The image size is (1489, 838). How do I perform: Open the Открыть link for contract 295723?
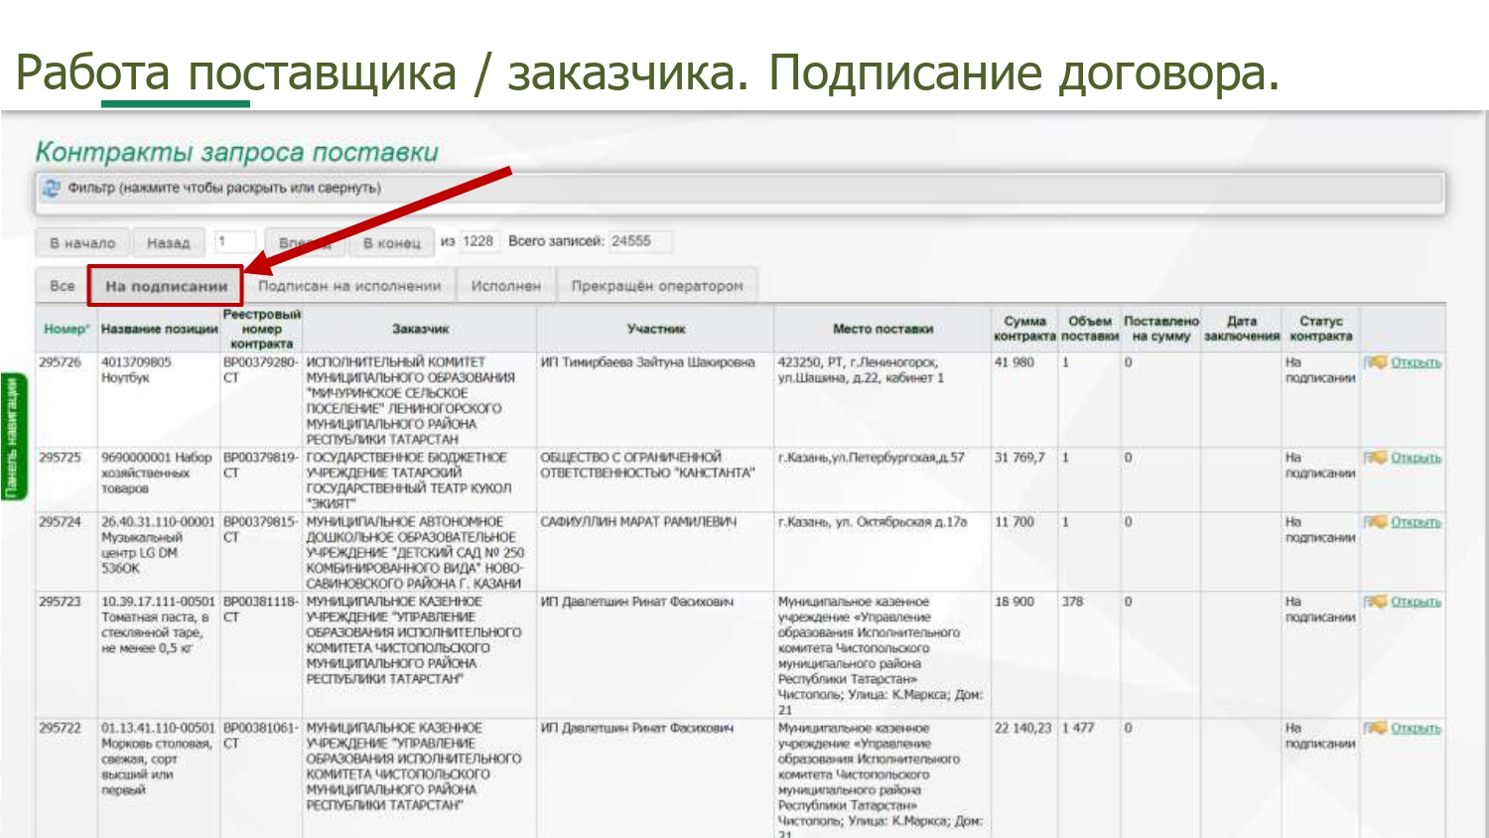pos(1416,602)
